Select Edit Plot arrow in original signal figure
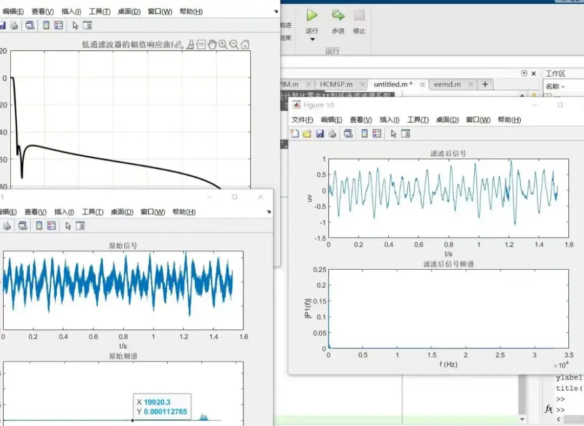This screenshot has width=584, height=426. coord(68,226)
